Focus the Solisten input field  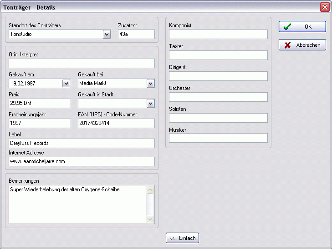[218, 118]
